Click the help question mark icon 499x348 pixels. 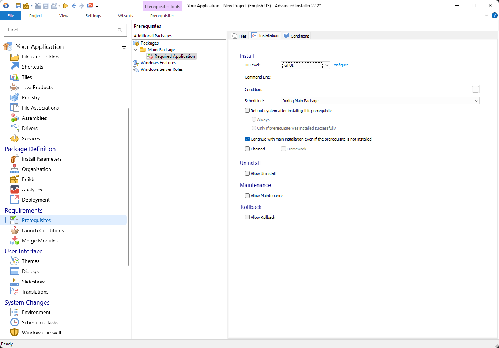495,15
